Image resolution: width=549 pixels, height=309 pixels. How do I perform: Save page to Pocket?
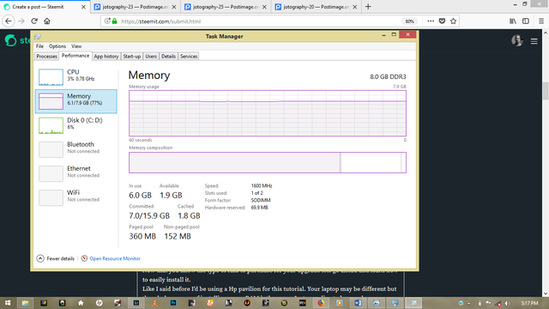(443, 21)
